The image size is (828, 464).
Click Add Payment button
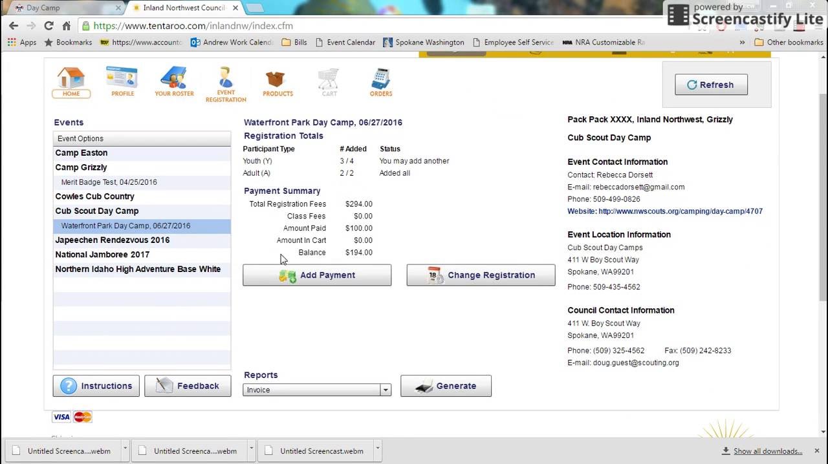[317, 275]
